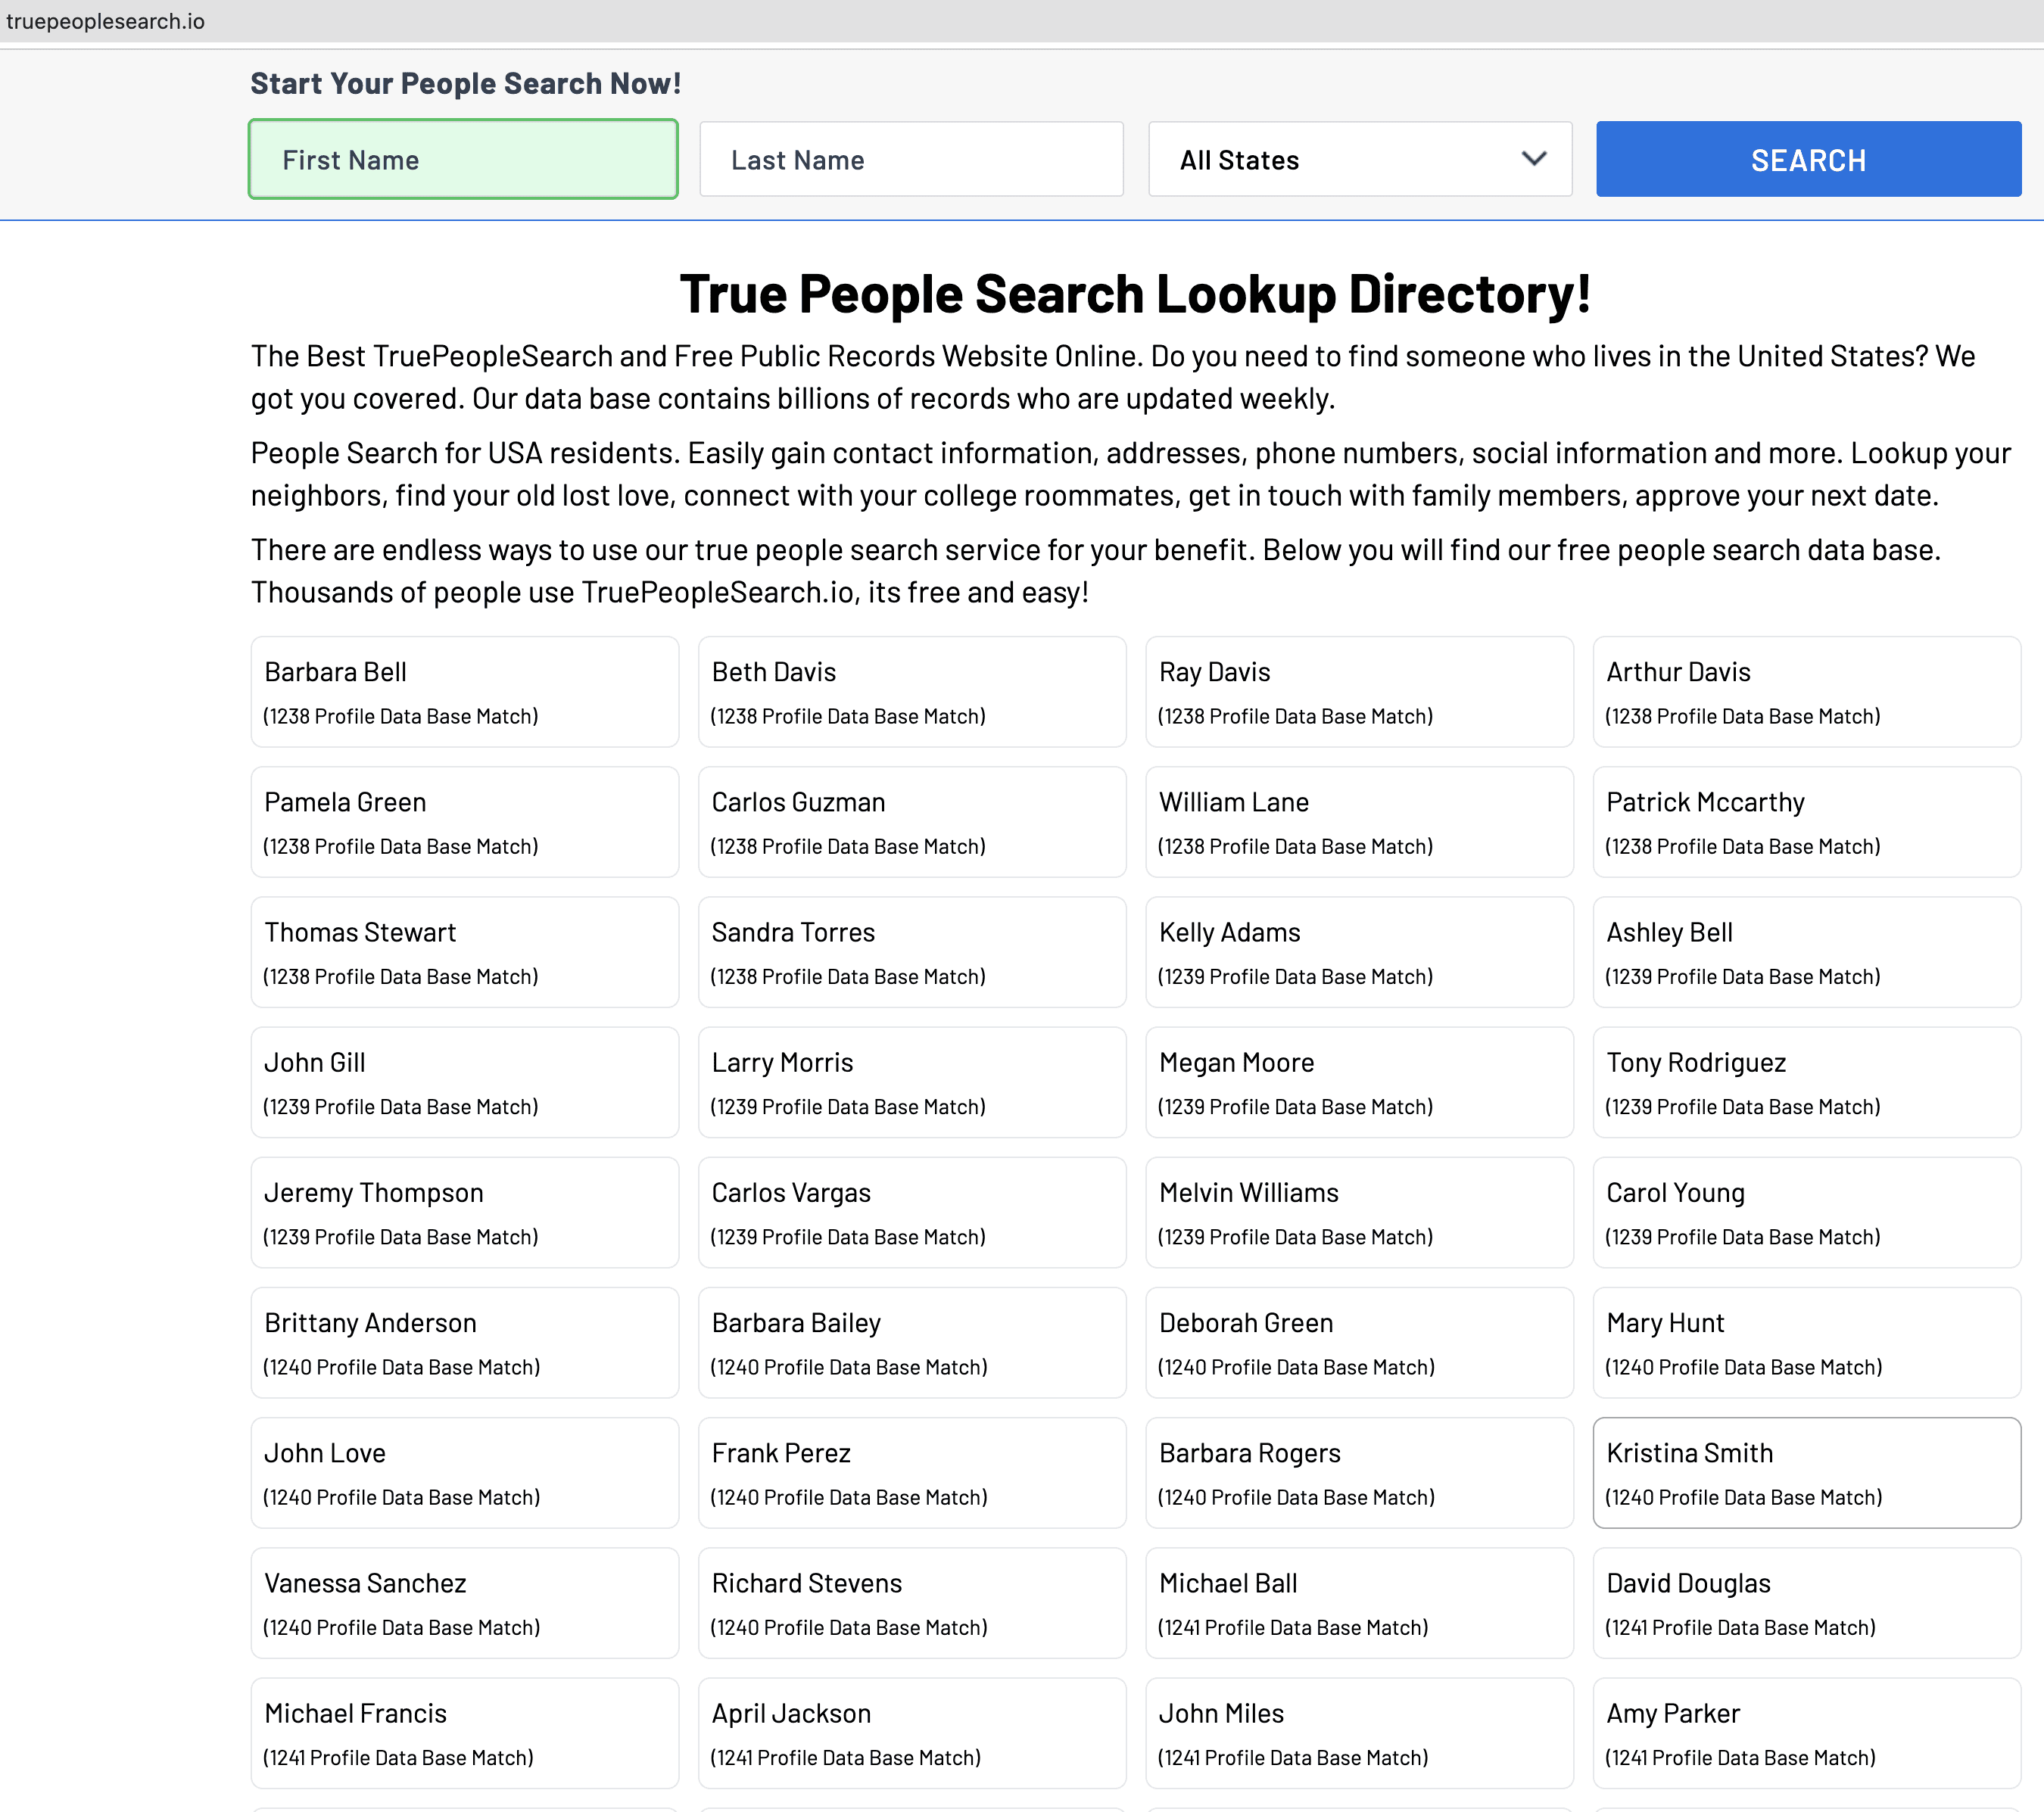Viewport: 2044px width, 1812px height.
Task: Open the April Jackson profile card
Action: point(911,1732)
